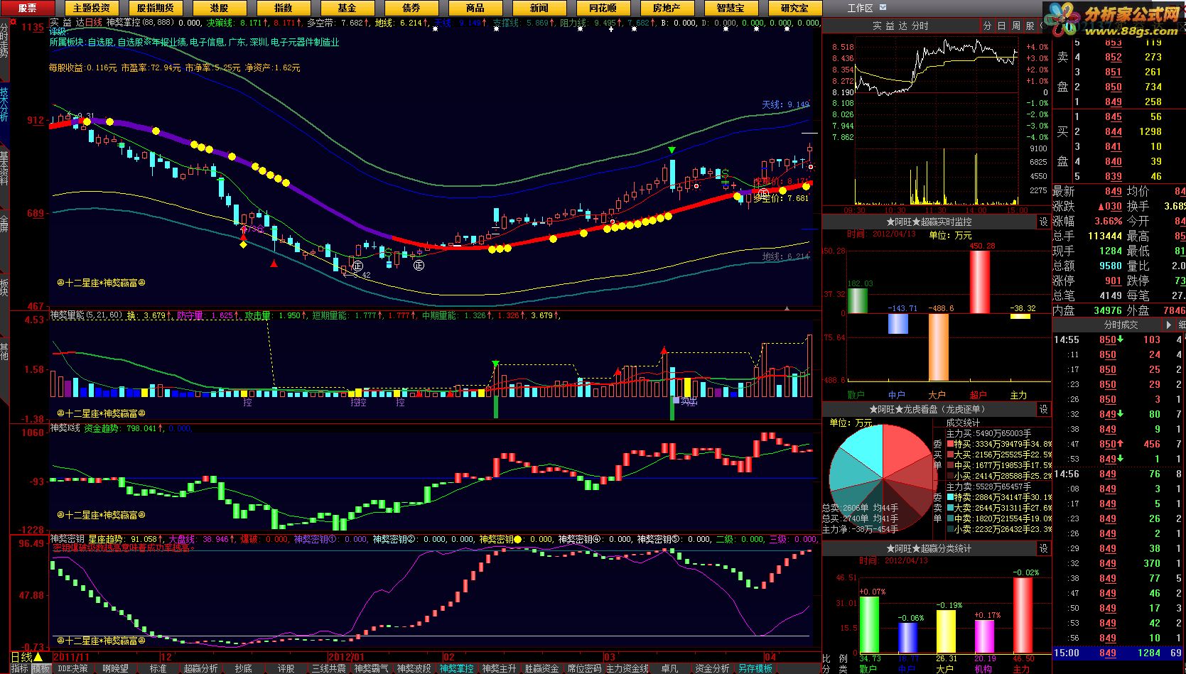Viewport: 1186px width, 674px height.
Task: Expand the 工作区 dropdown arrow
Action: click(883, 8)
